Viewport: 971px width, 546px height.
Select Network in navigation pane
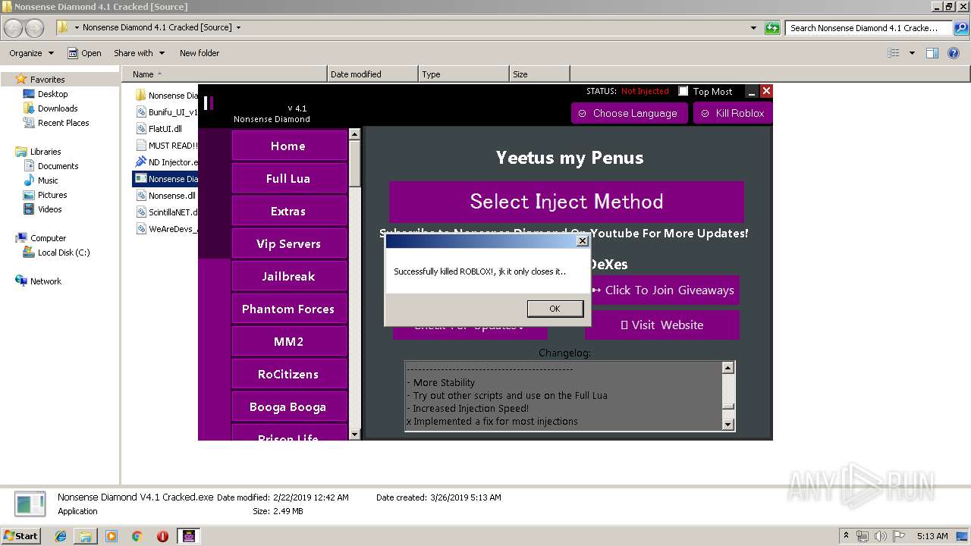46,281
